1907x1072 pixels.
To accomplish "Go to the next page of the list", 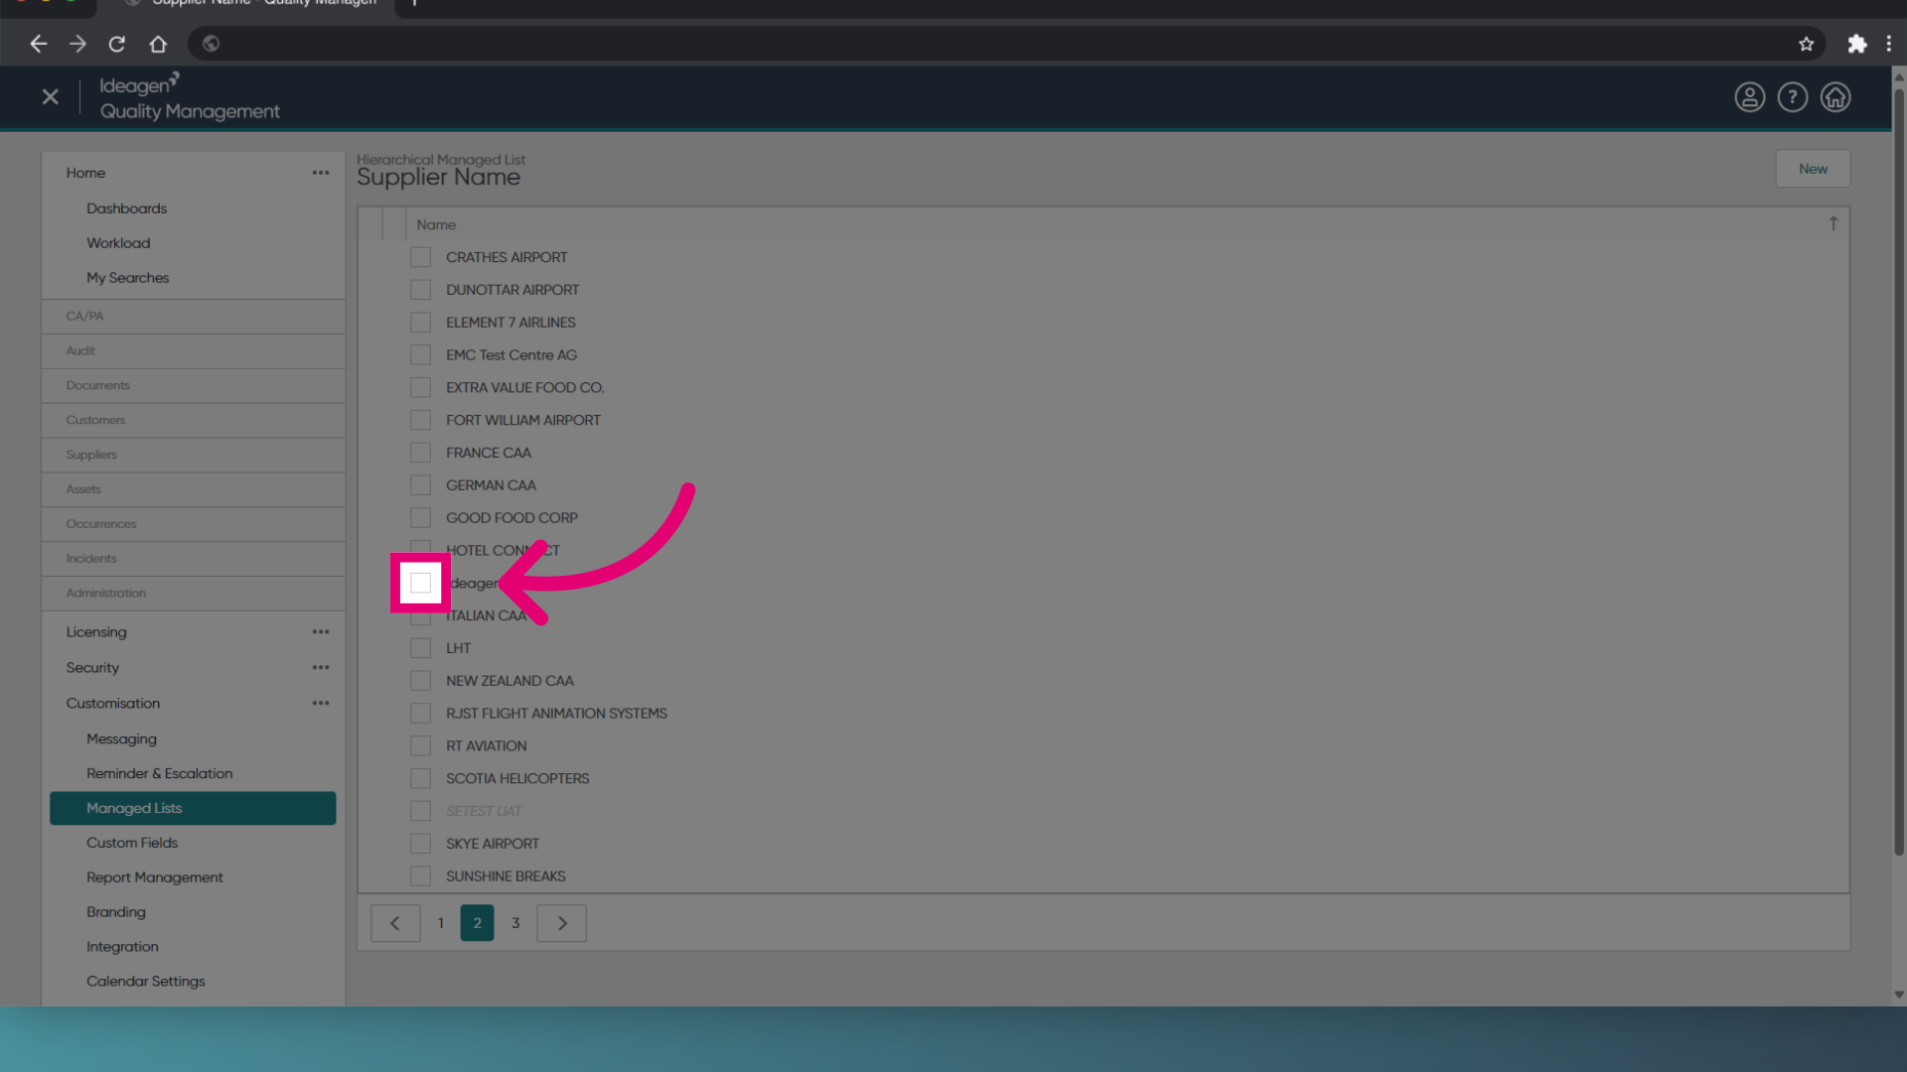I will click(561, 923).
